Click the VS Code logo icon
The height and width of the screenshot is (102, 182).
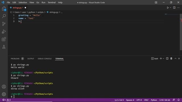point(3,2)
